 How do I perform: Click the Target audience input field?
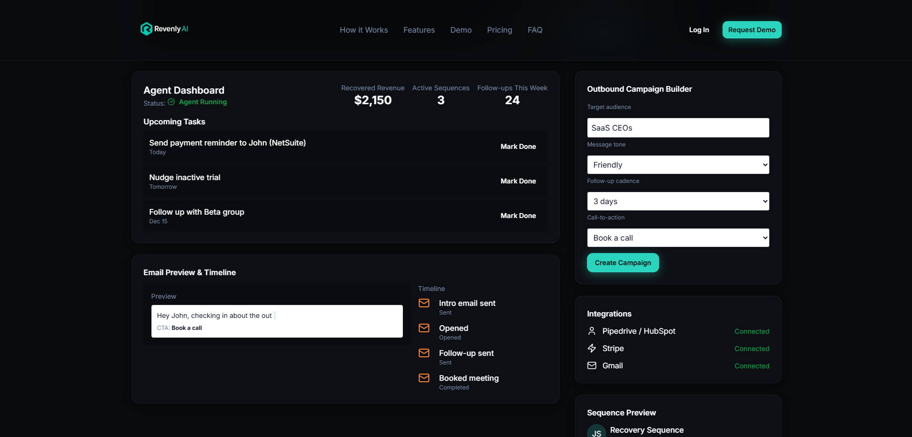[x=678, y=127]
